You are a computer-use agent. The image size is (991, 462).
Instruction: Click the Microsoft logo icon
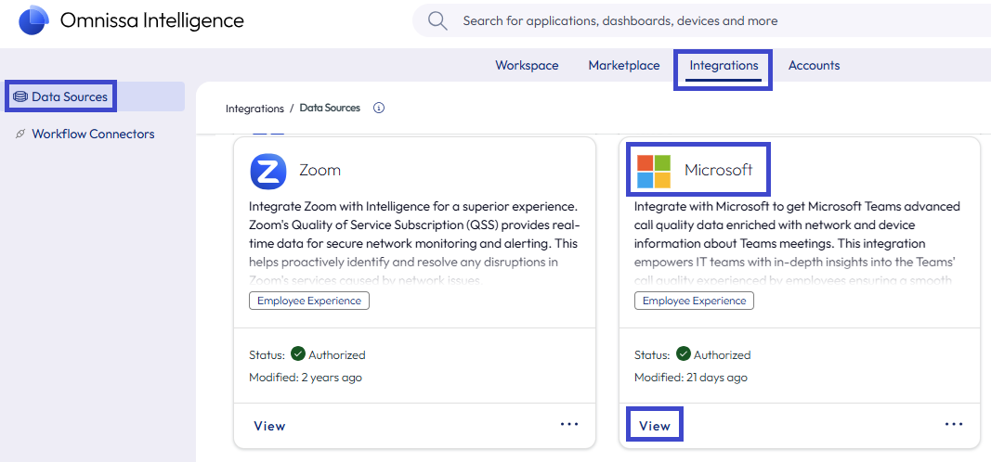coord(654,171)
